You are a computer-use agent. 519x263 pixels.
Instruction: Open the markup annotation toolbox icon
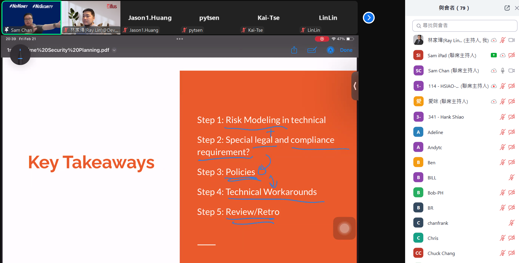(x=312, y=50)
